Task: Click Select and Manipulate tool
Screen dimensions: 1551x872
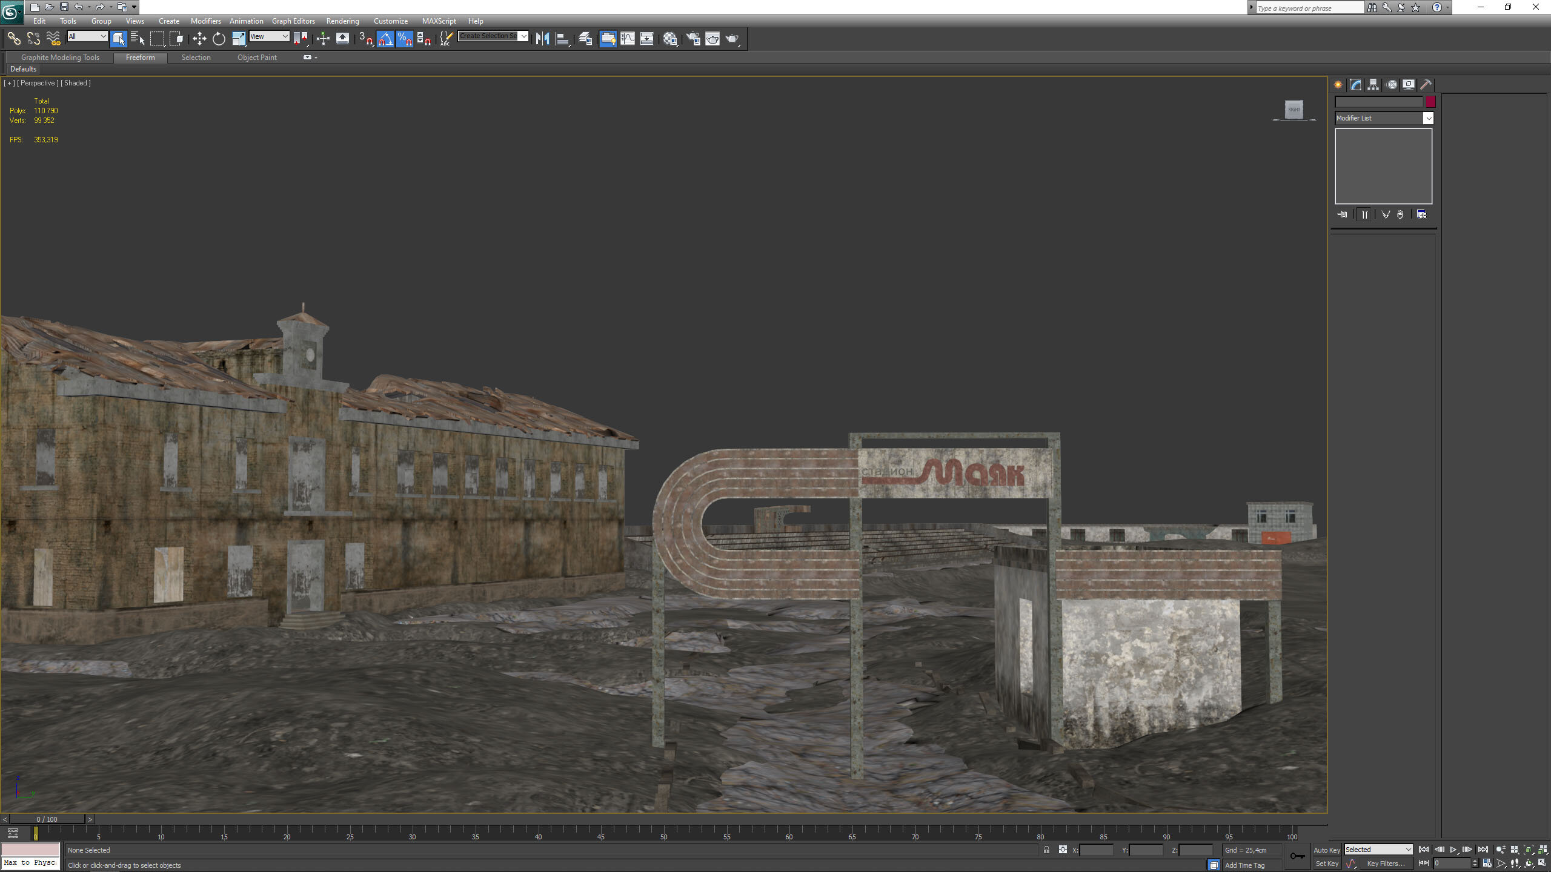Action: [x=323, y=39]
